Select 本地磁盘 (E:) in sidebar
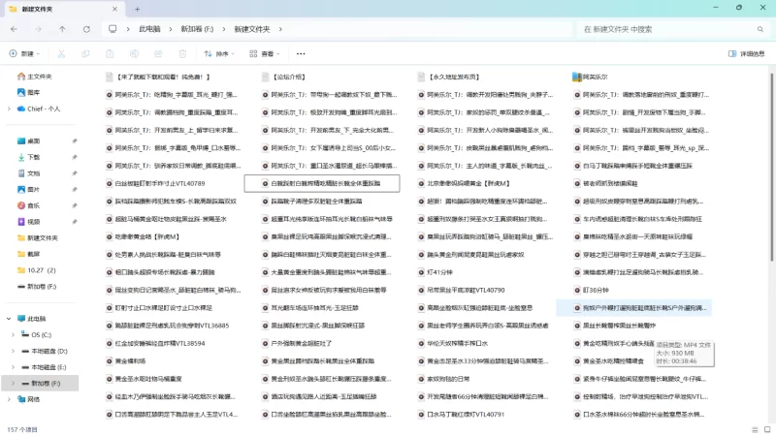 pyautogui.click(x=45, y=367)
